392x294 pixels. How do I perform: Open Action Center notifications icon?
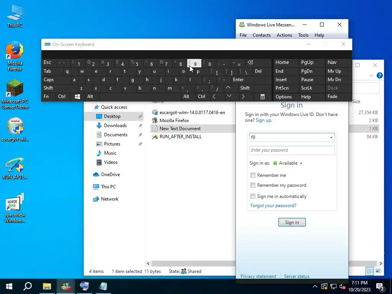click(x=380, y=286)
